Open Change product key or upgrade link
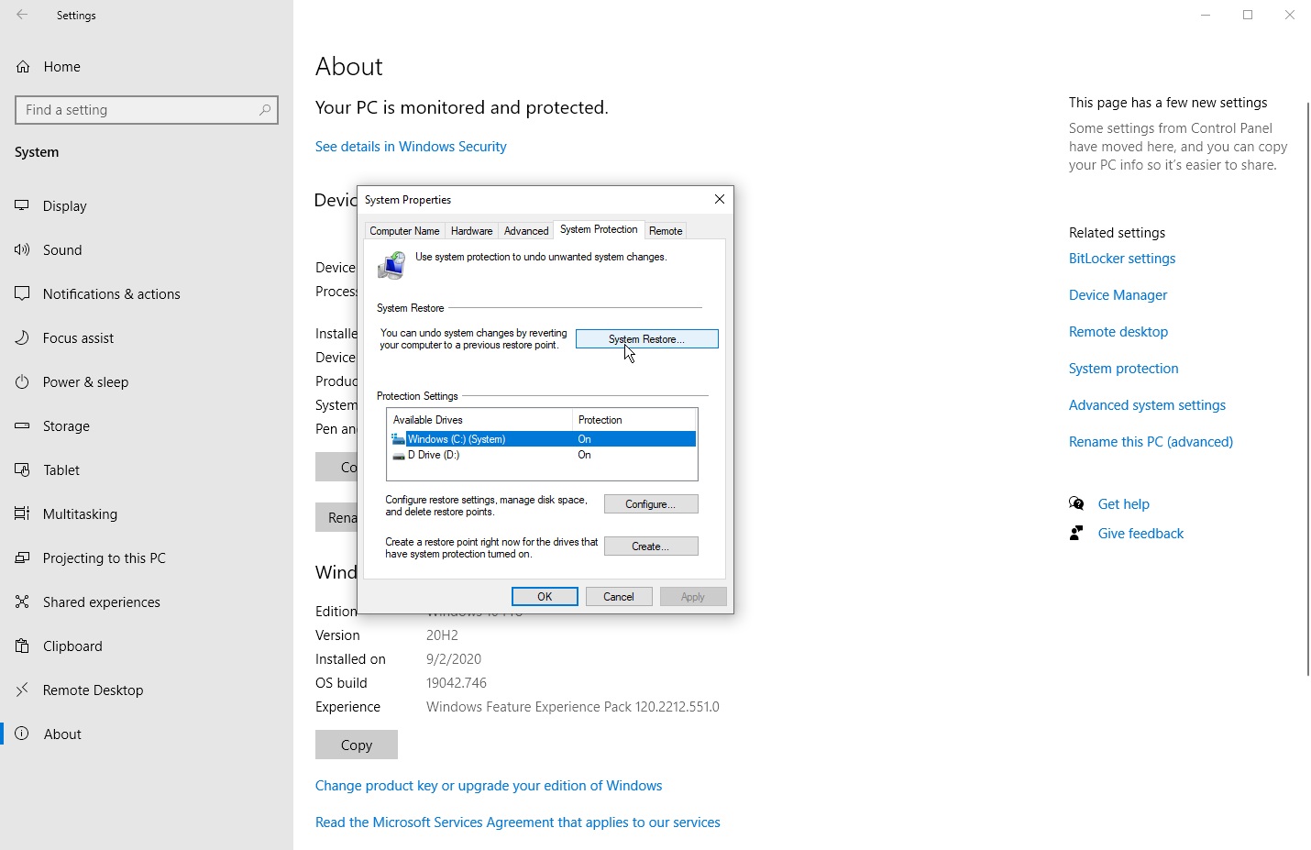Viewport: 1311px width, 850px height. 489,786
